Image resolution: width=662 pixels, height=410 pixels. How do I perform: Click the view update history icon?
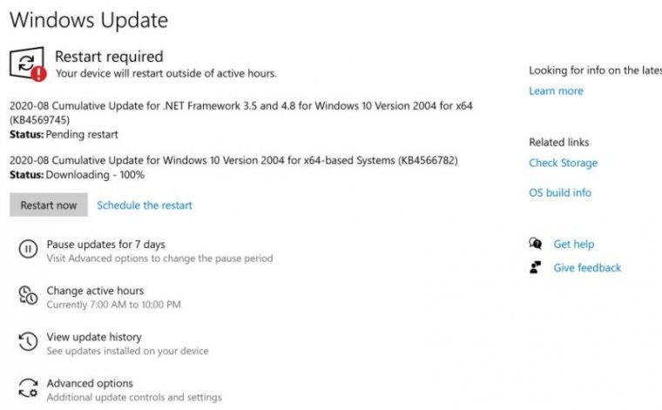[x=28, y=342]
